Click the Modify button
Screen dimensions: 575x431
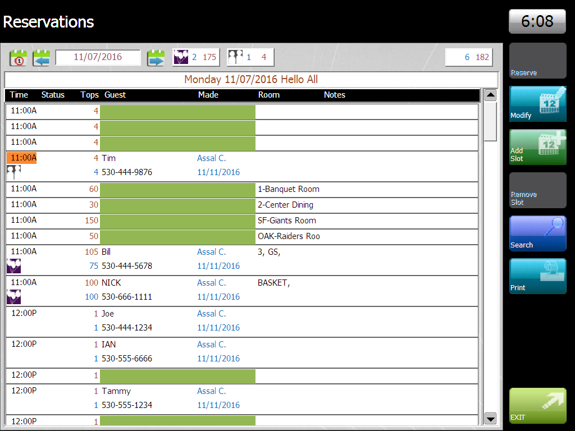point(537,104)
